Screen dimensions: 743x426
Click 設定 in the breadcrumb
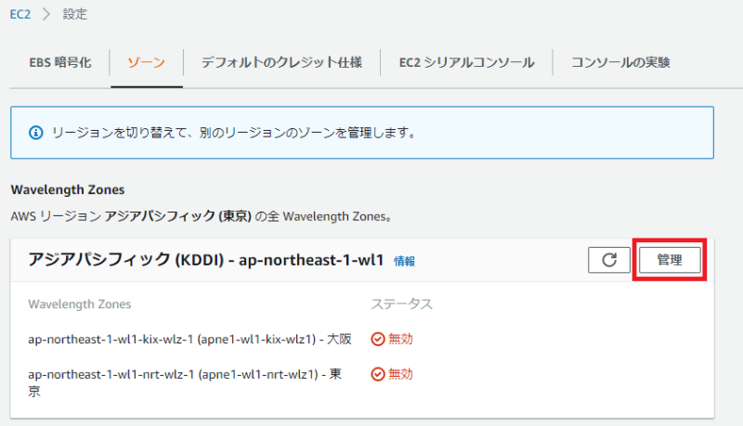pyautogui.click(x=76, y=15)
